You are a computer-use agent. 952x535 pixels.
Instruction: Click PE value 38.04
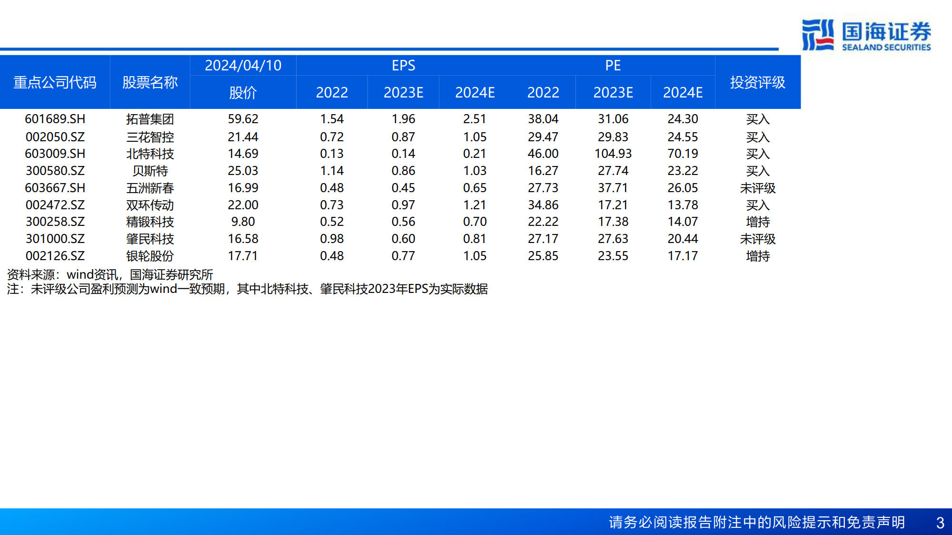[543, 119]
